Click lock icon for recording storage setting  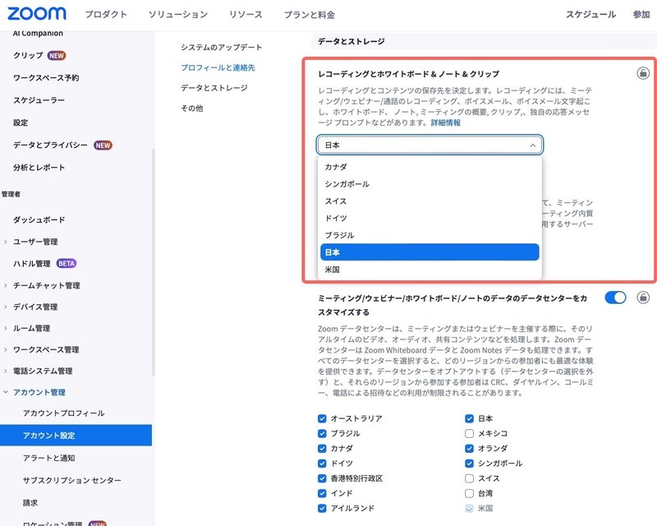point(643,73)
